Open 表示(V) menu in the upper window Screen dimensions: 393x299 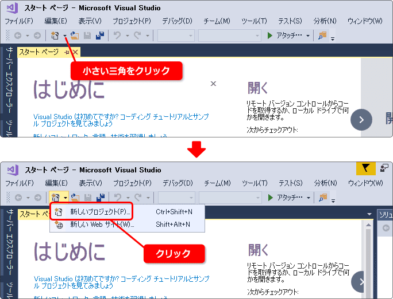[90, 21]
